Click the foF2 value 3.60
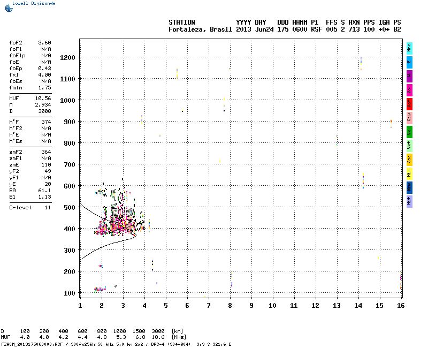Viewport: 428px width, 348px height. pos(44,43)
